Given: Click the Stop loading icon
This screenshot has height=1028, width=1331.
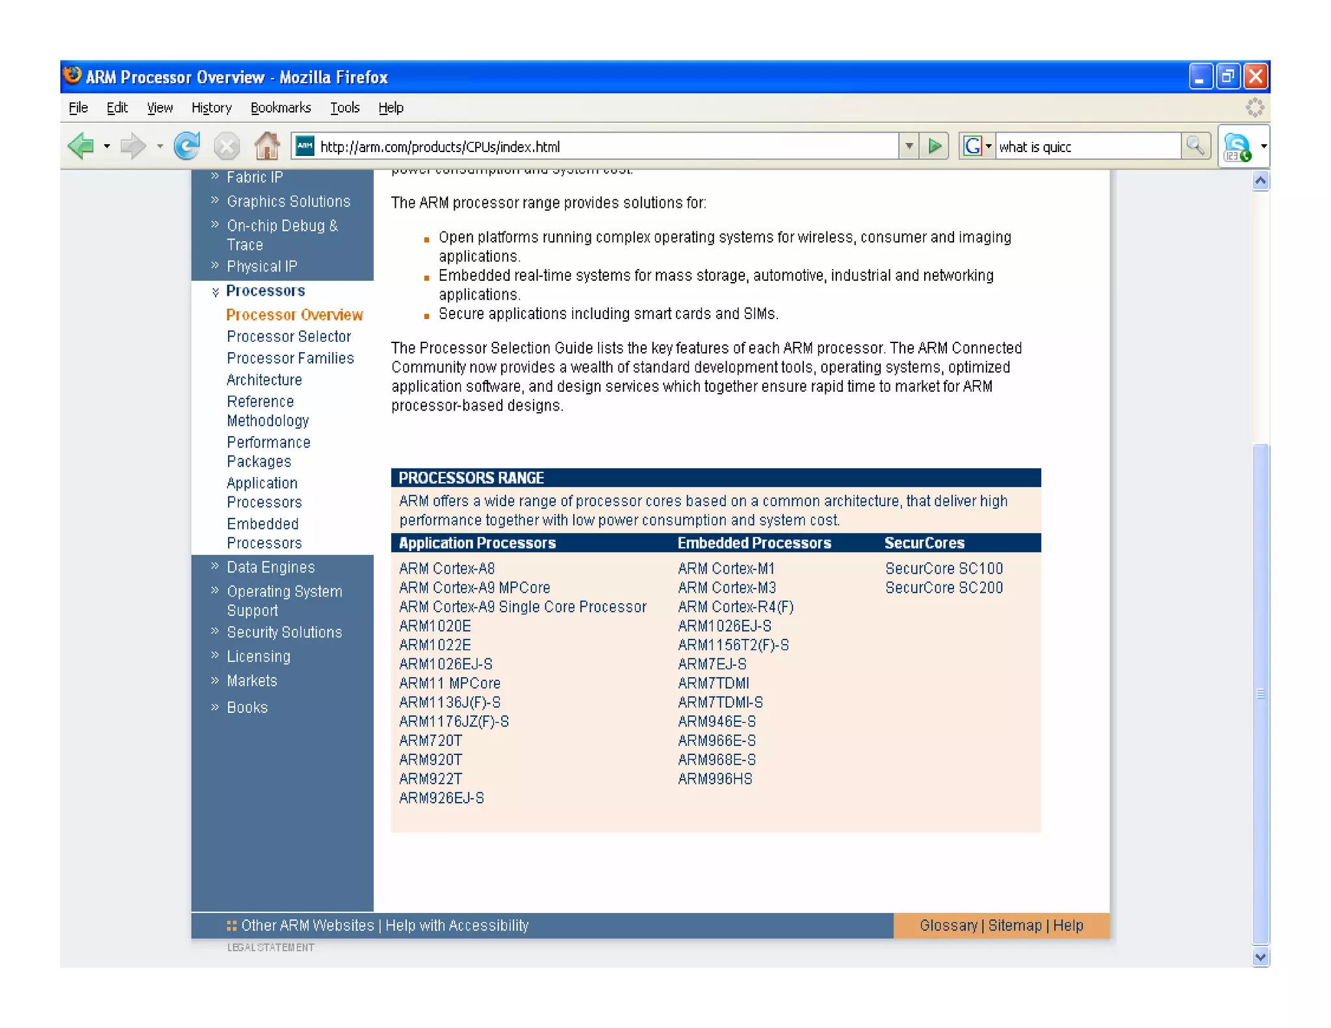Looking at the screenshot, I should 227,146.
